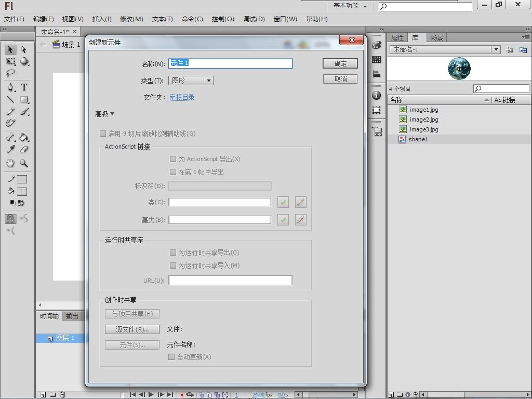Toggle the auto update (自动更新) checkbox
The image size is (532, 399).
[171, 357]
